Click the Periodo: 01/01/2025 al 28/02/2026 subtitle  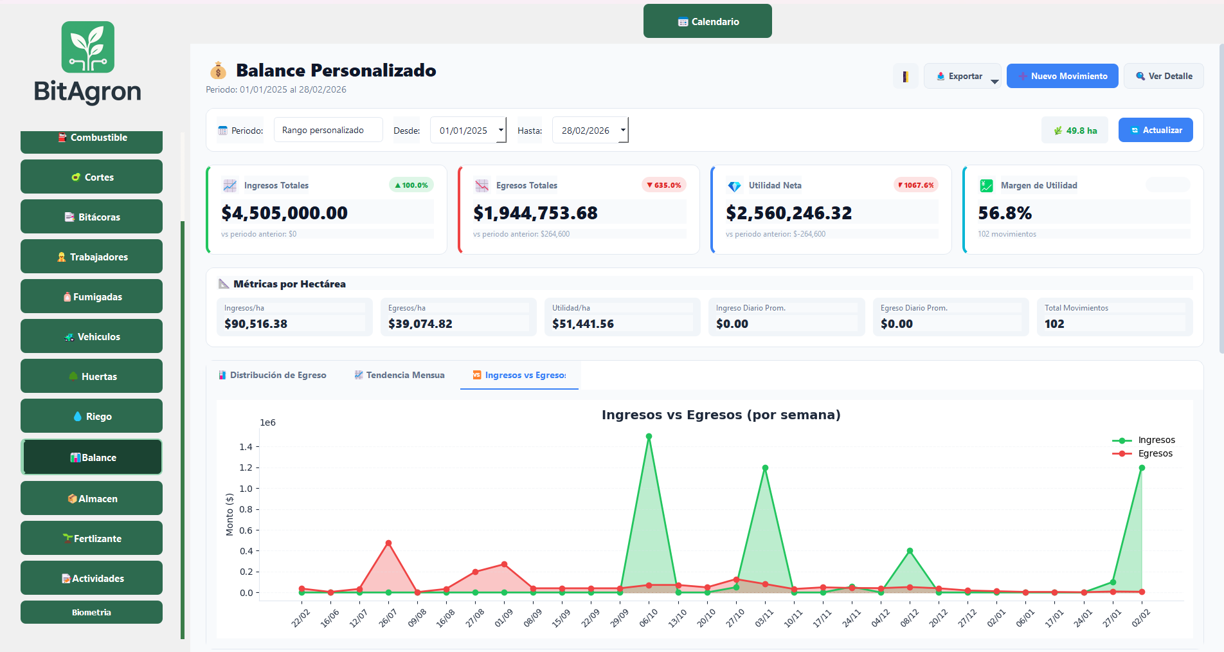276,89
